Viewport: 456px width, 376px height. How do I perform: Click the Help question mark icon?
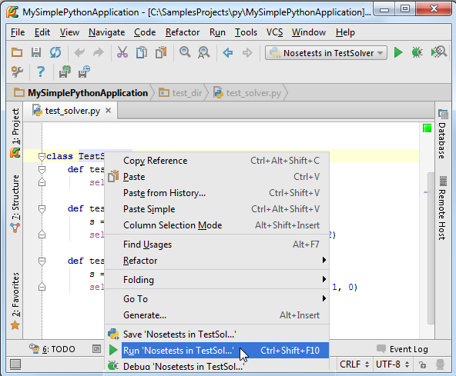point(41,72)
